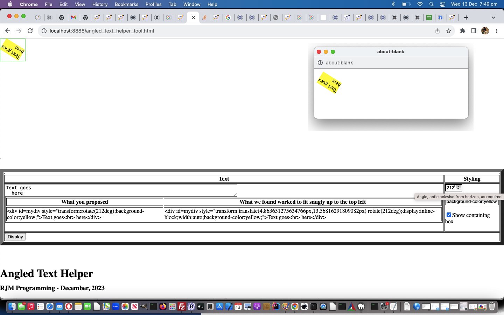
Task: Click the proposed div HTML code cell
Action: point(85,214)
